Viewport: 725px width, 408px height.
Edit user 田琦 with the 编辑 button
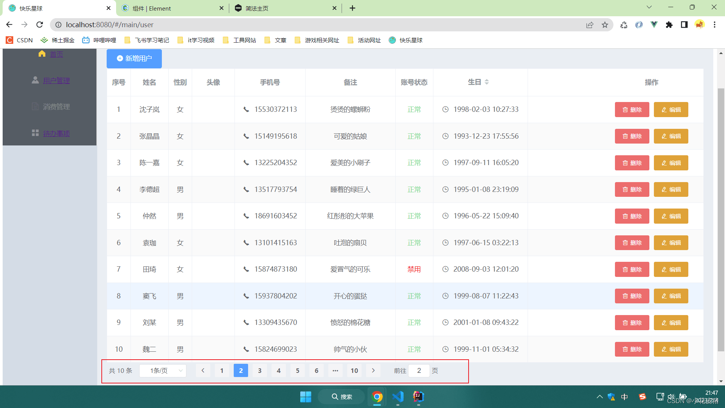pos(671,269)
